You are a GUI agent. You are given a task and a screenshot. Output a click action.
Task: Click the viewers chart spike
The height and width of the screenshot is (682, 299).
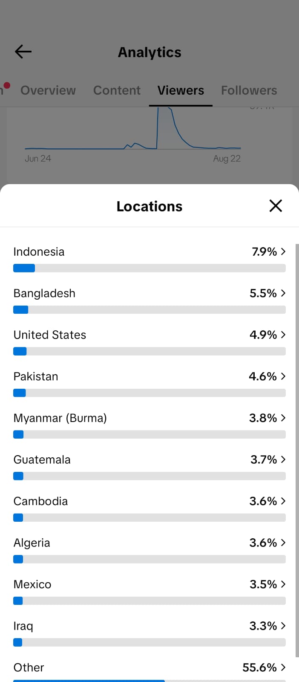[x=164, y=128]
